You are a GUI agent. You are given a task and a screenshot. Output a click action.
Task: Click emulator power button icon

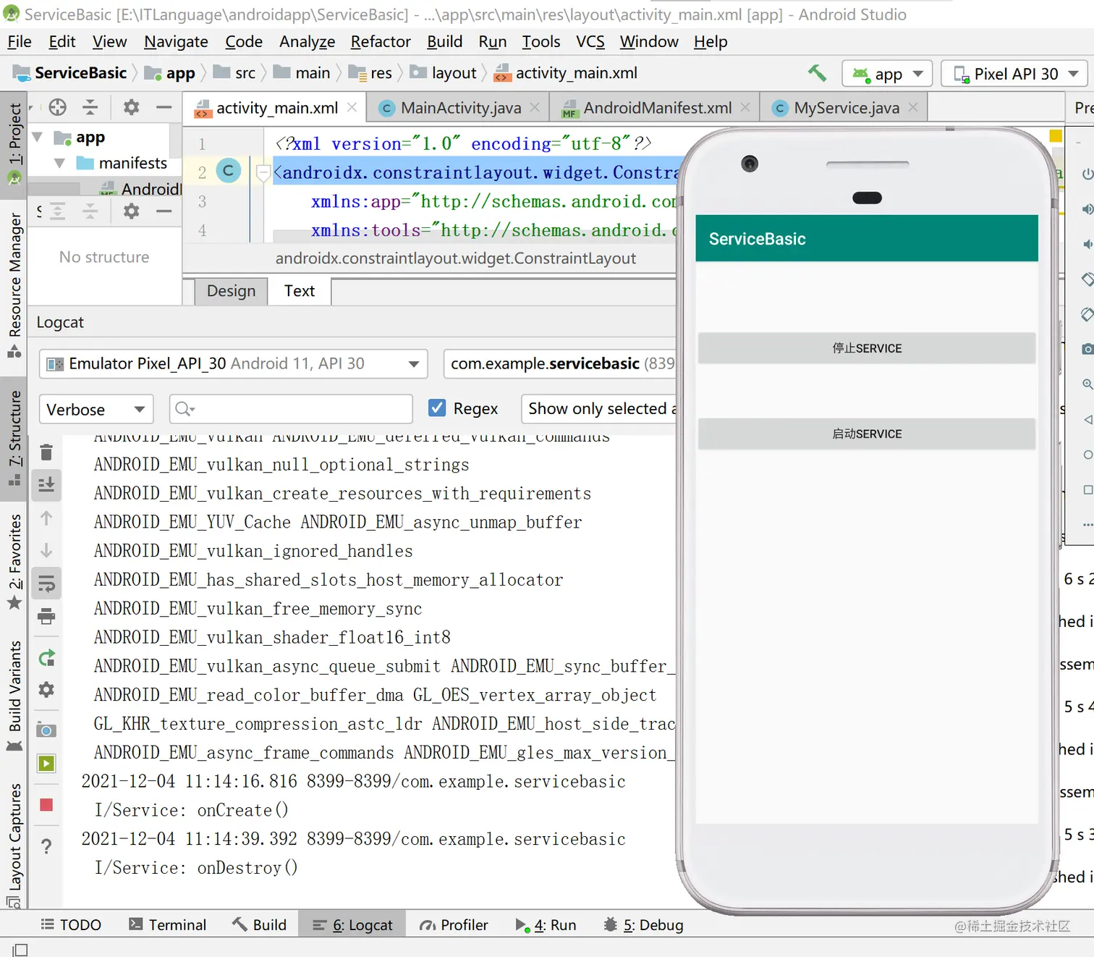(x=1087, y=174)
